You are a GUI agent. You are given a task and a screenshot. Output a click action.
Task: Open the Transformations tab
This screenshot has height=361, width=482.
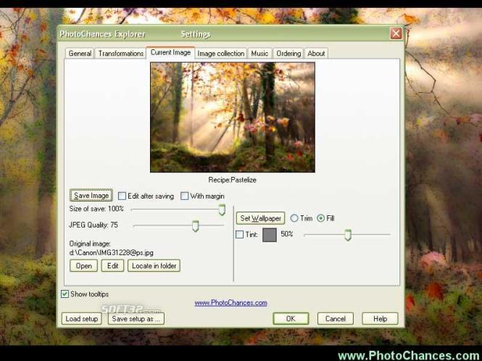point(120,53)
